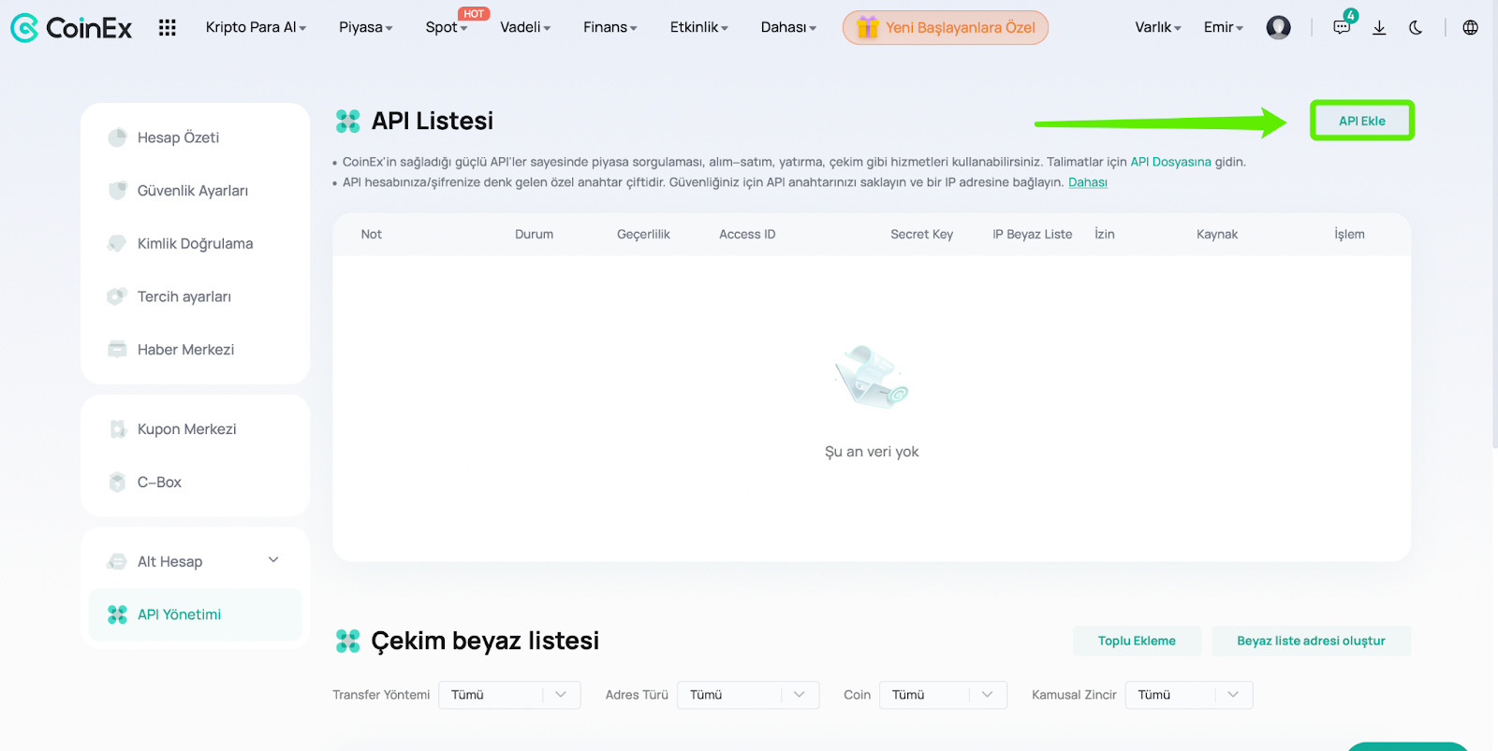The image size is (1498, 751).
Task: Click the IP Beyaz Liste column header
Action: (1033, 235)
